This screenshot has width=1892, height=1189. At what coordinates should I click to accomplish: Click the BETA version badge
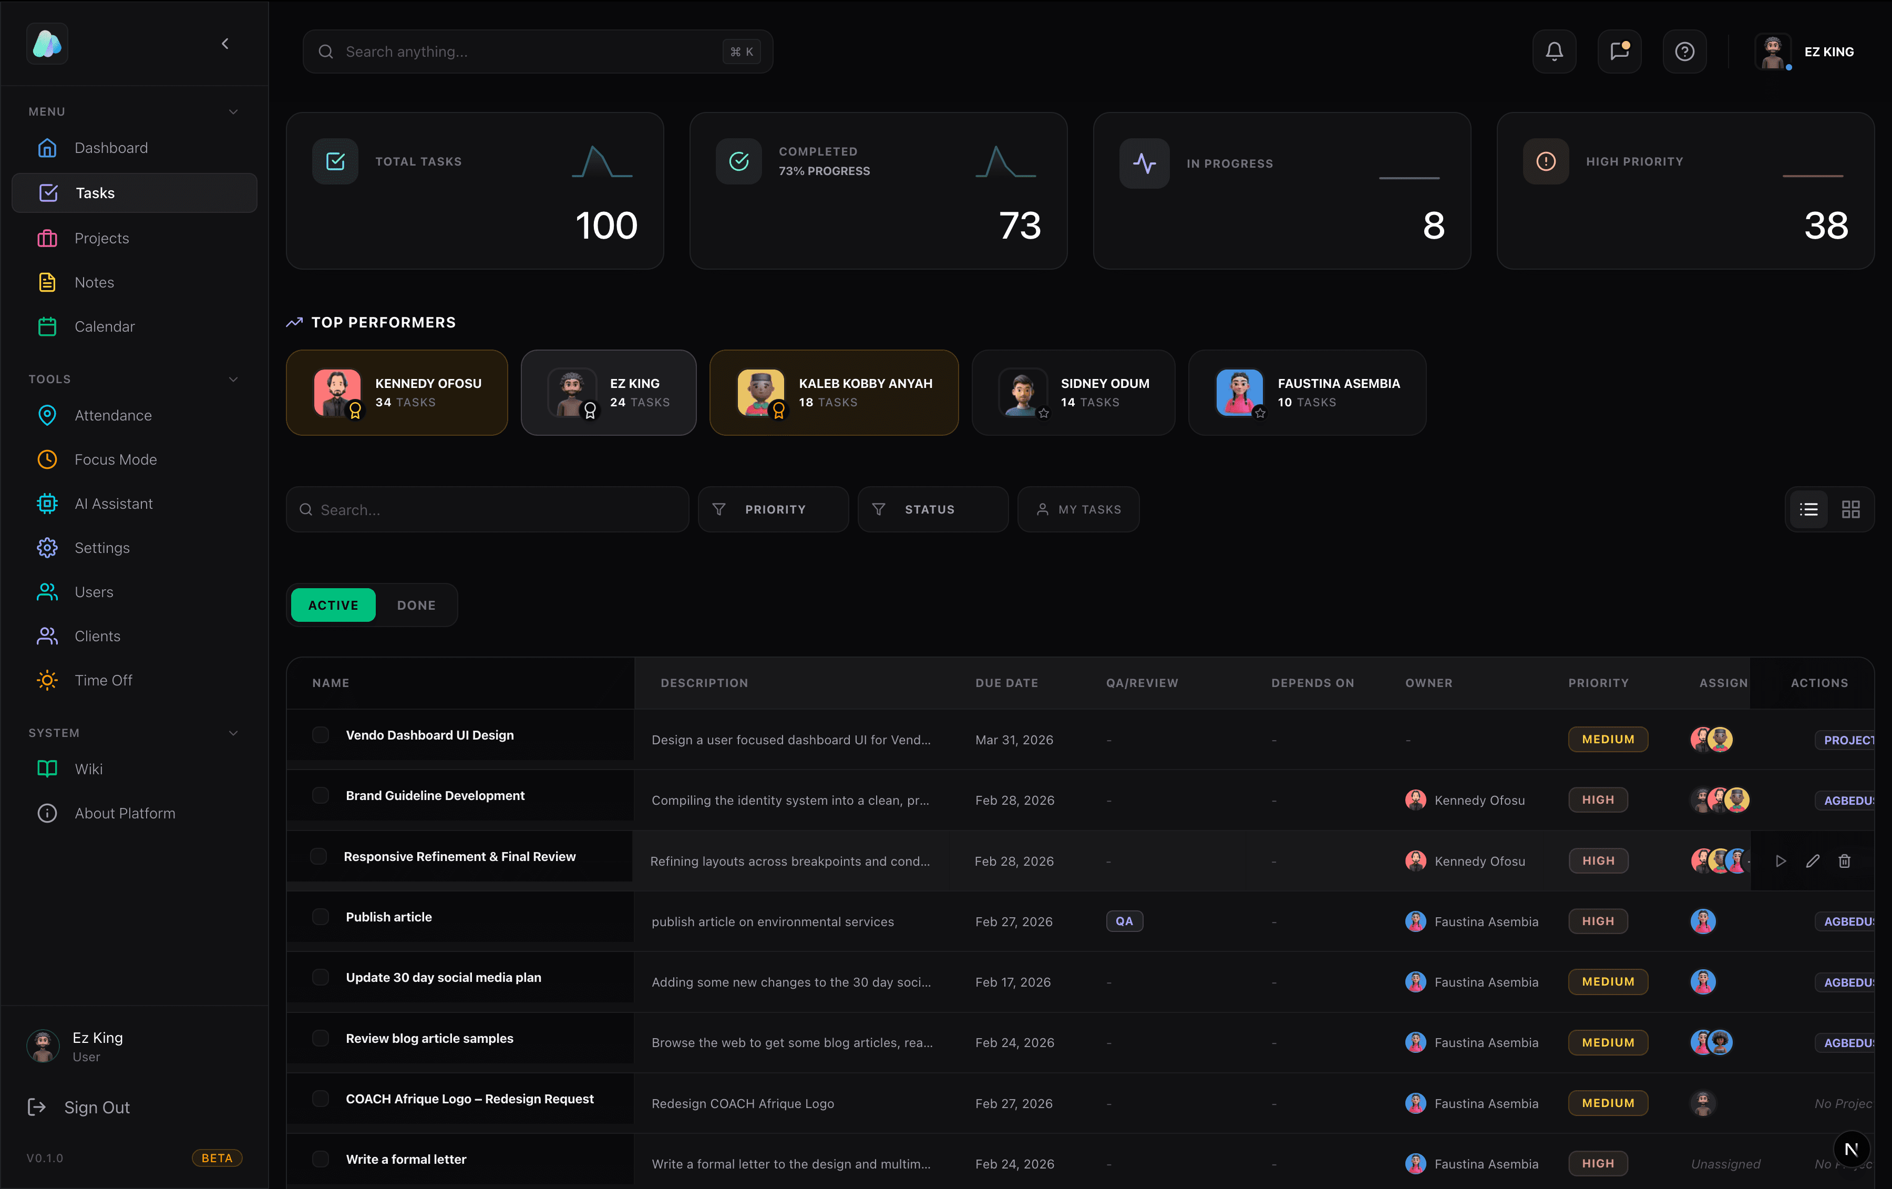[x=217, y=1157]
